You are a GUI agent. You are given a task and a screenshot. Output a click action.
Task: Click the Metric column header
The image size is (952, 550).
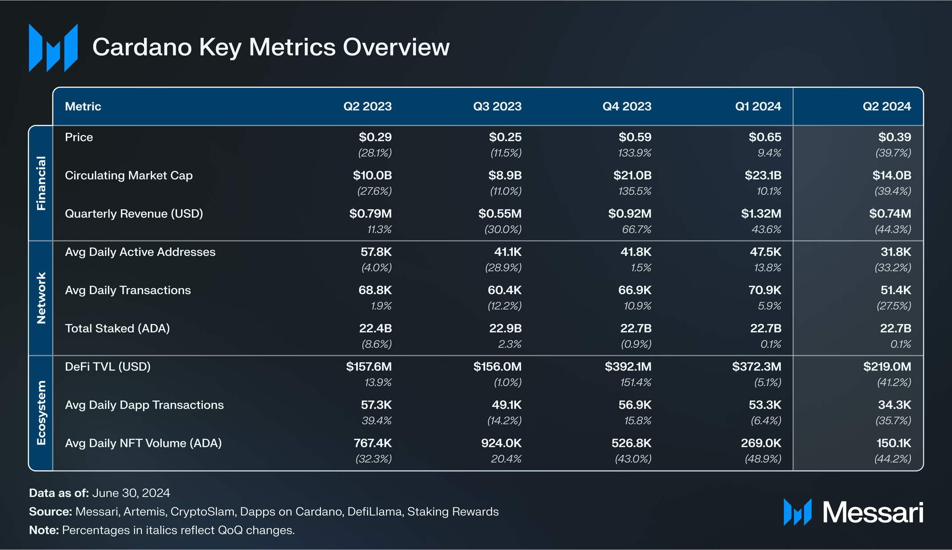coord(83,107)
